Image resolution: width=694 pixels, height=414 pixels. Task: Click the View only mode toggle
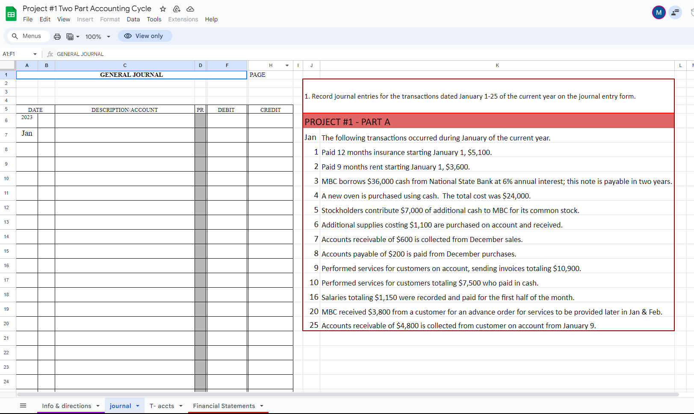145,36
